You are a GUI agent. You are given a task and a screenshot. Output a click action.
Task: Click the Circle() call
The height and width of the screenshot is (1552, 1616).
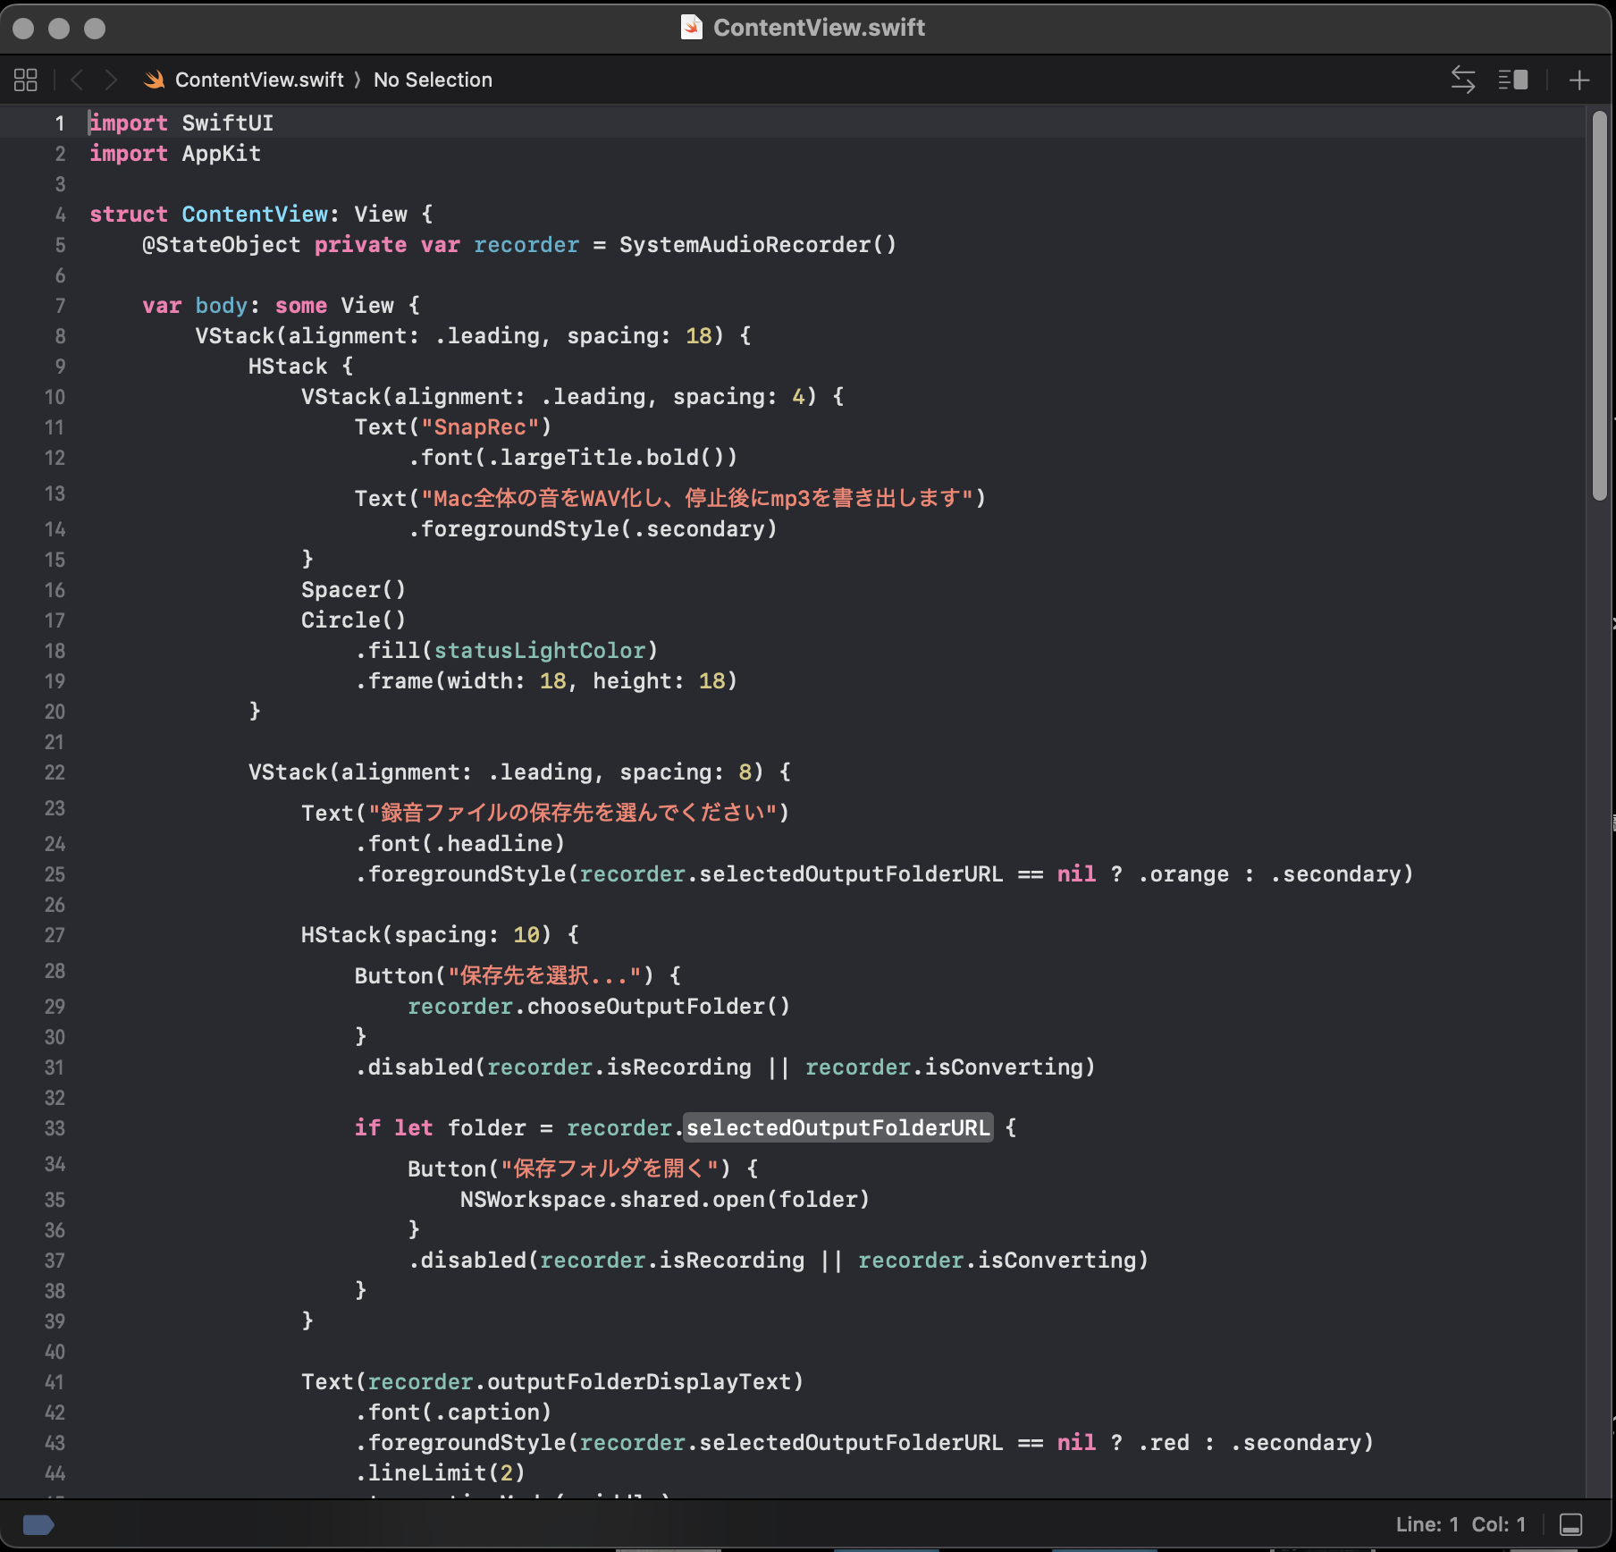(x=354, y=620)
